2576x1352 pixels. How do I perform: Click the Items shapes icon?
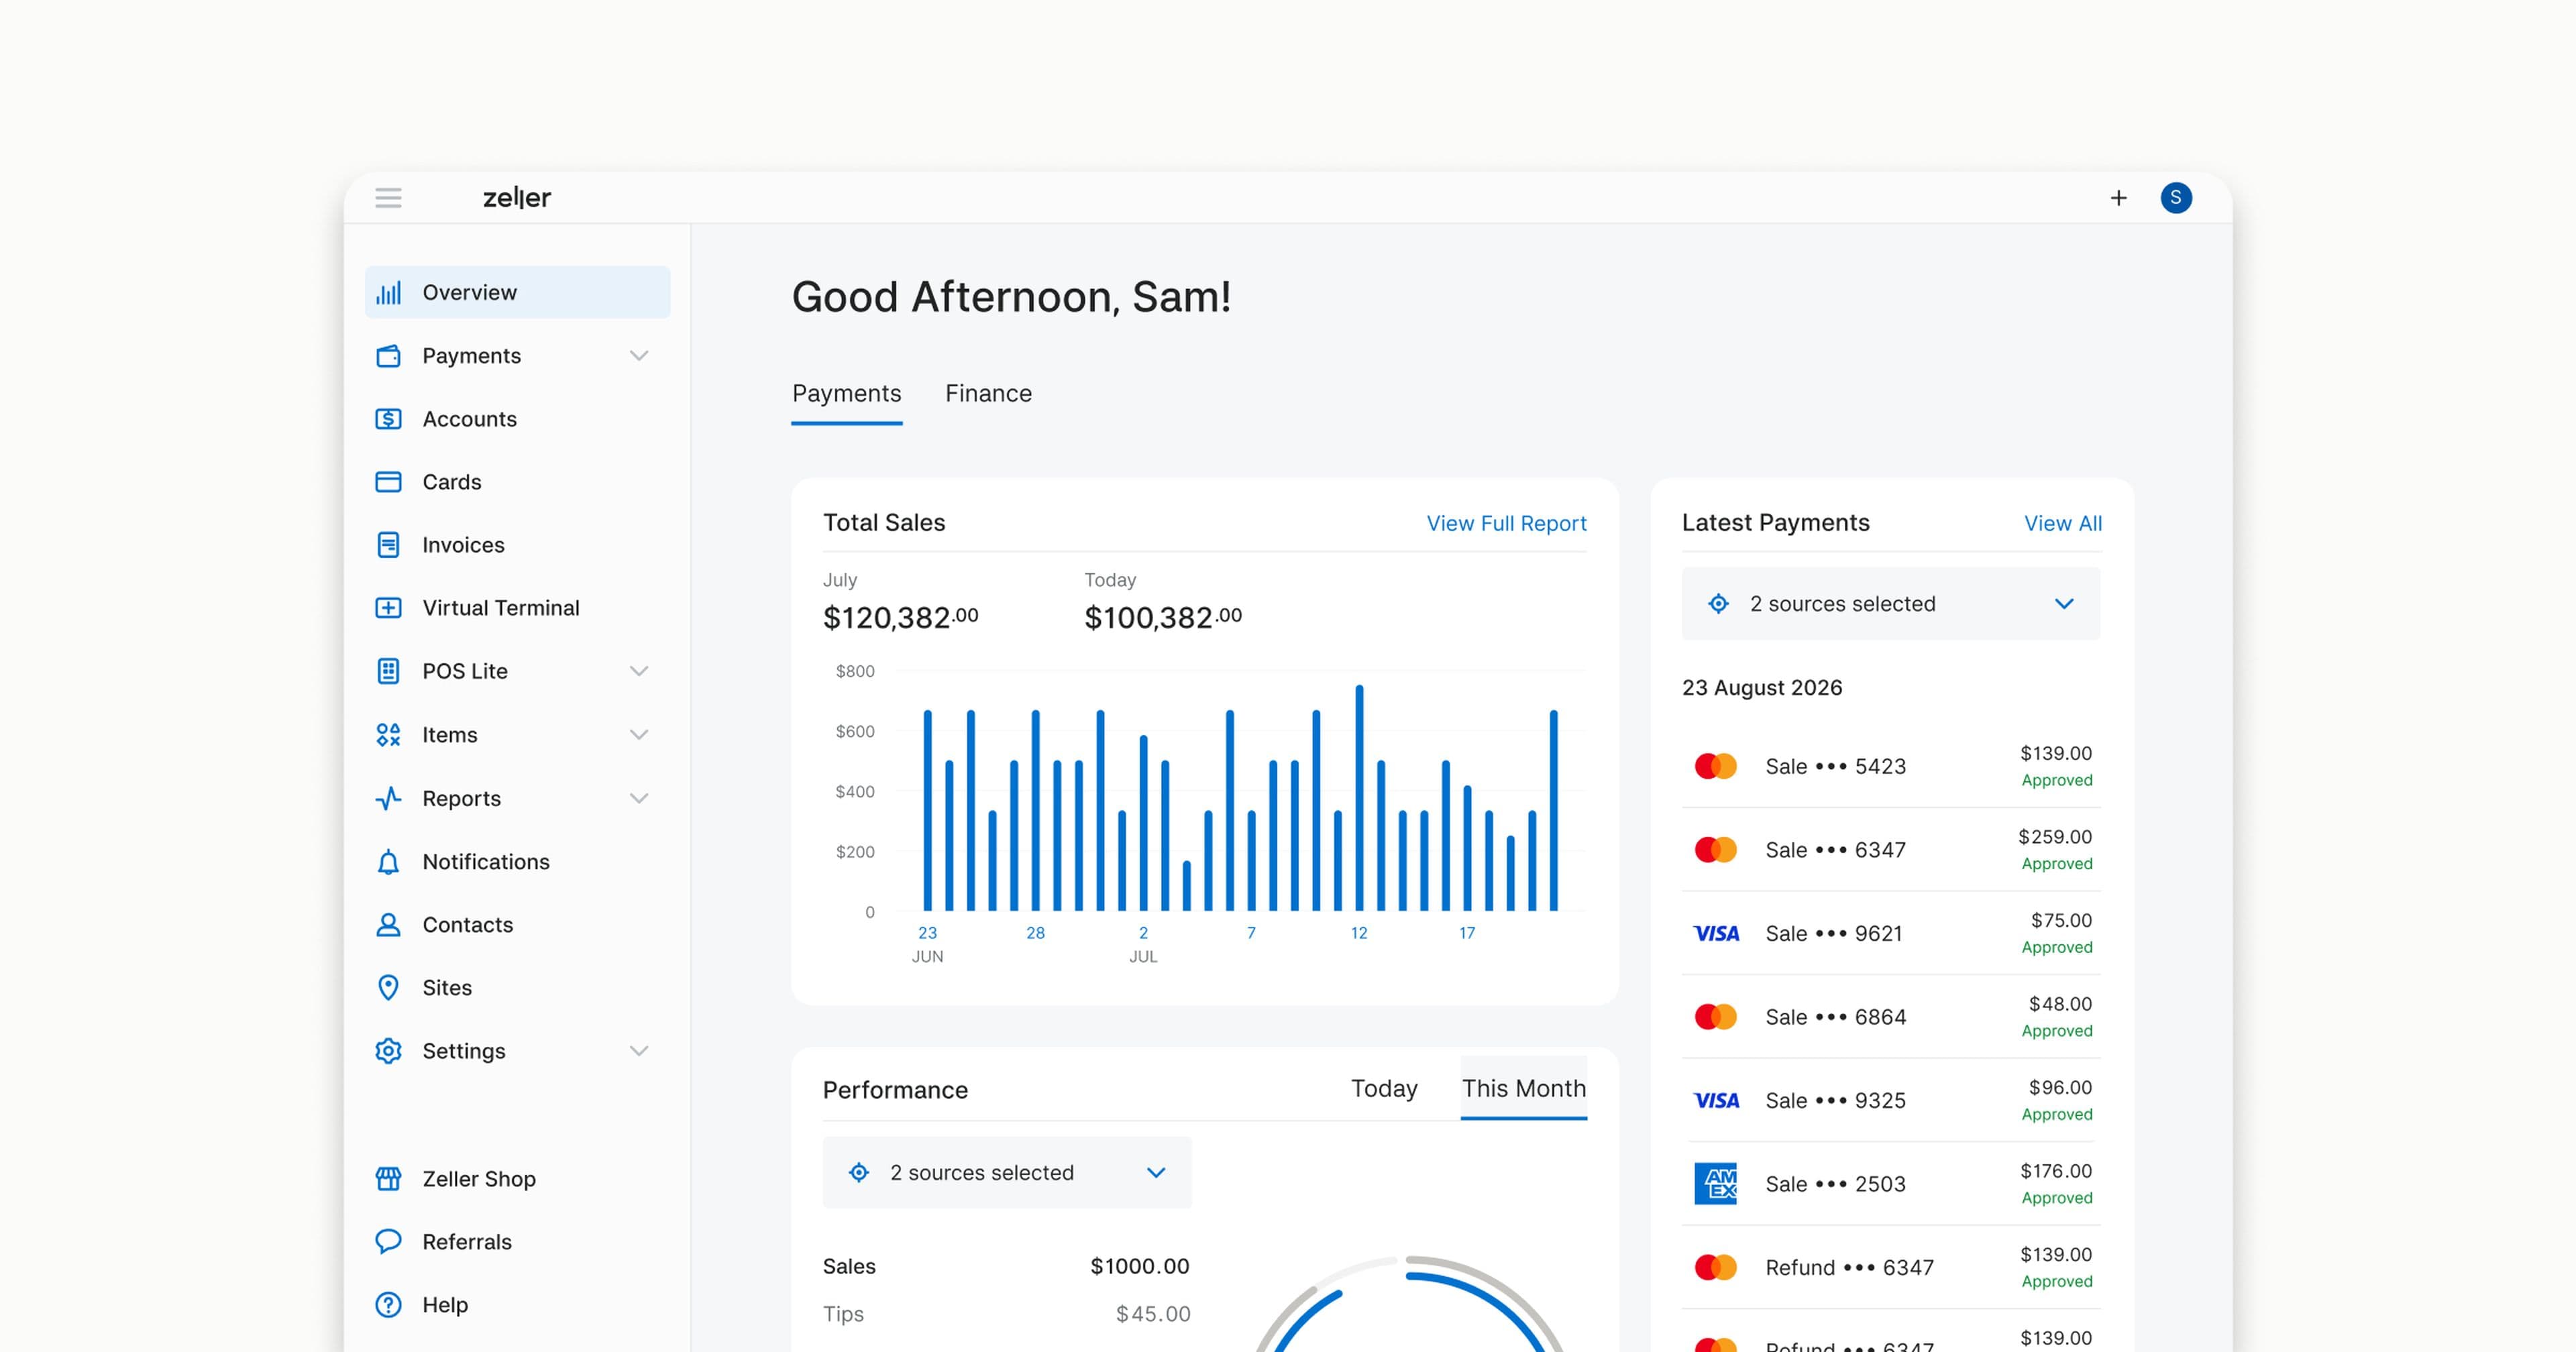pos(388,735)
